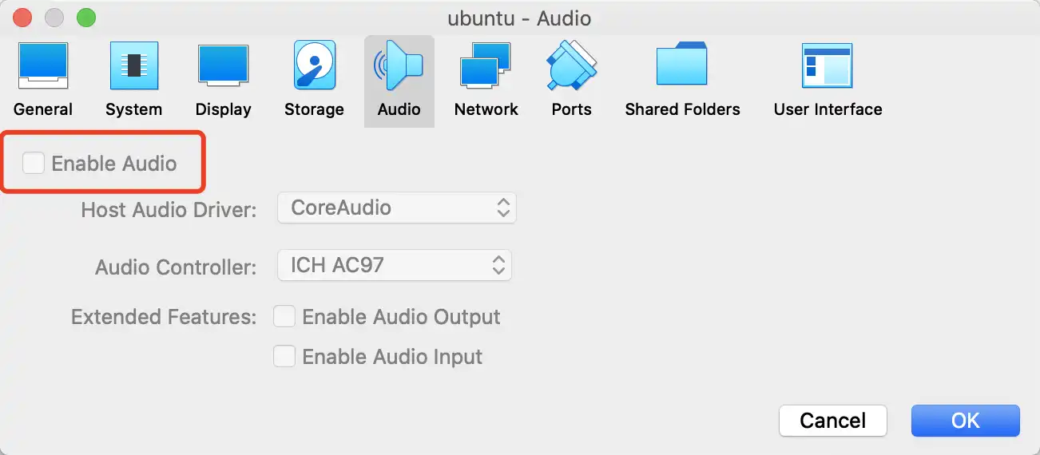This screenshot has width=1040, height=455.
Task: Switch to the Storage tab label
Action: (314, 109)
